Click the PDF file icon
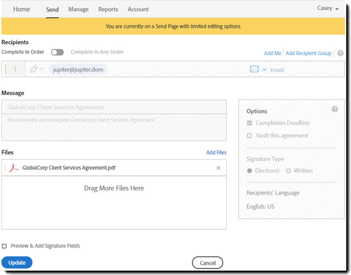The width and height of the screenshot is (351, 275). point(14,168)
